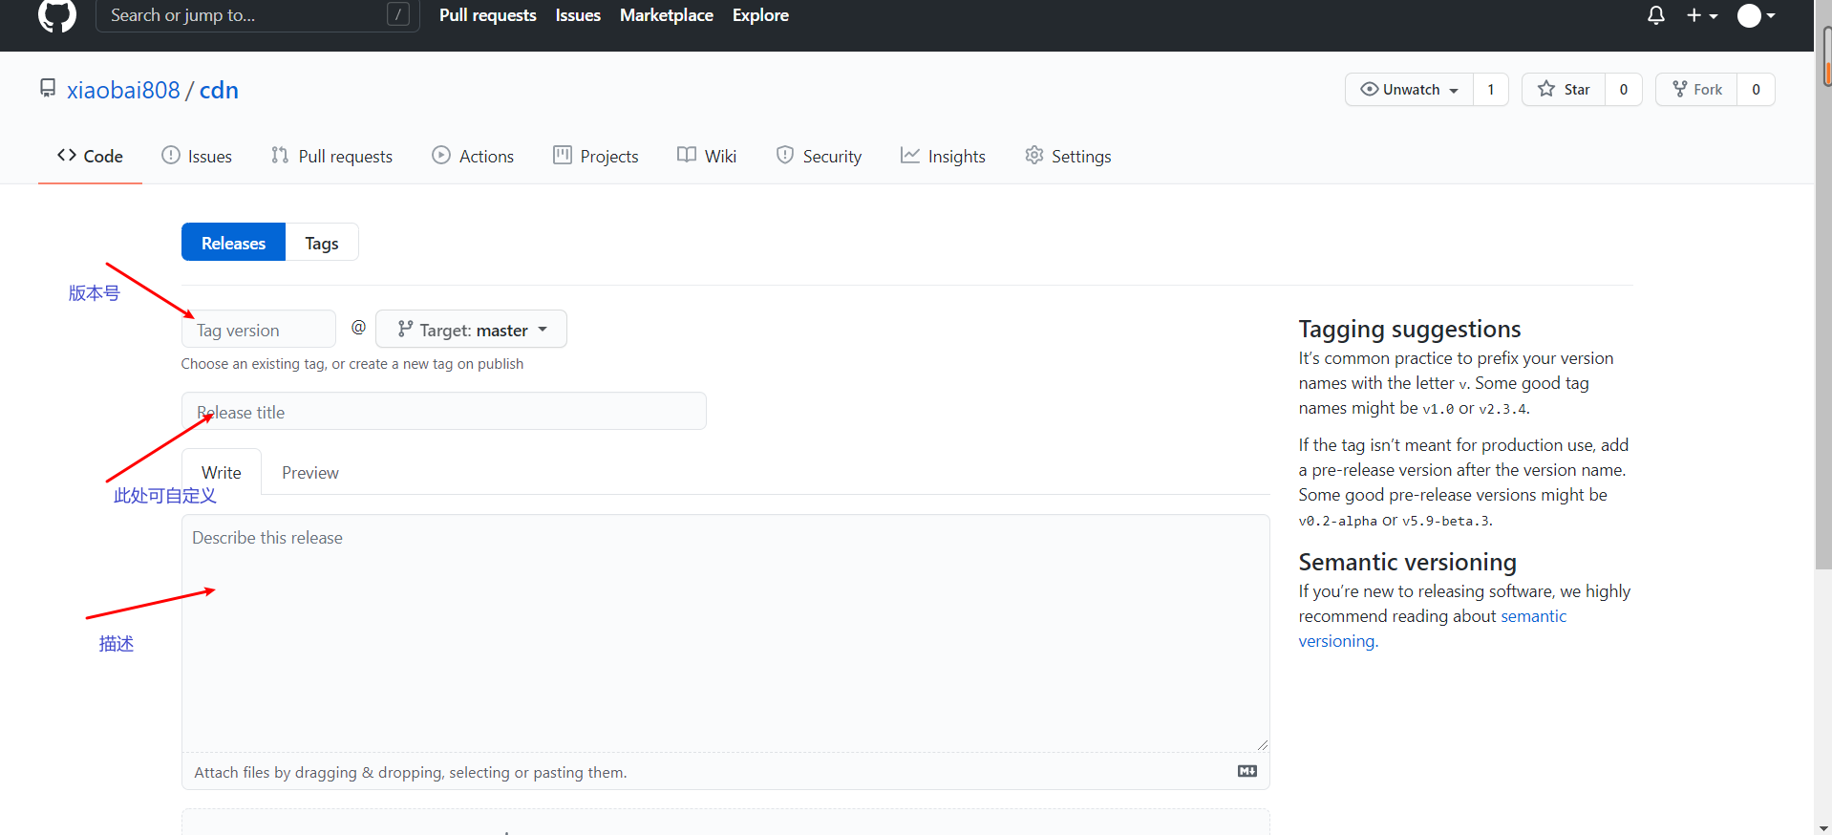Click the scrollbar down arrow
Image resolution: width=1832 pixels, height=835 pixels.
point(1823,827)
